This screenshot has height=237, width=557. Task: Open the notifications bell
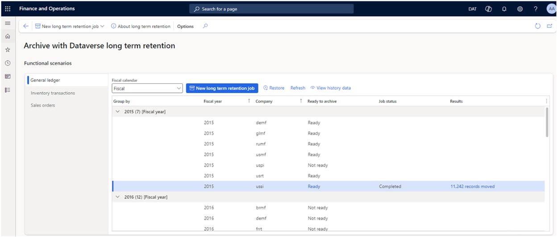pyautogui.click(x=504, y=8)
